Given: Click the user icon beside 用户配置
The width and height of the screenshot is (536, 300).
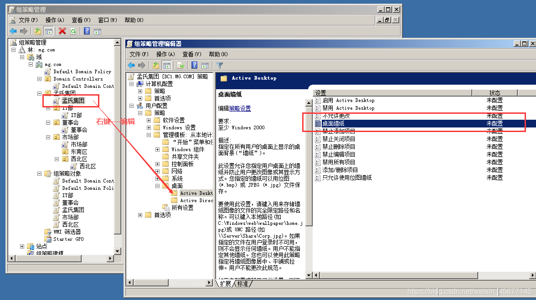Looking at the screenshot, I should click(140, 106).
